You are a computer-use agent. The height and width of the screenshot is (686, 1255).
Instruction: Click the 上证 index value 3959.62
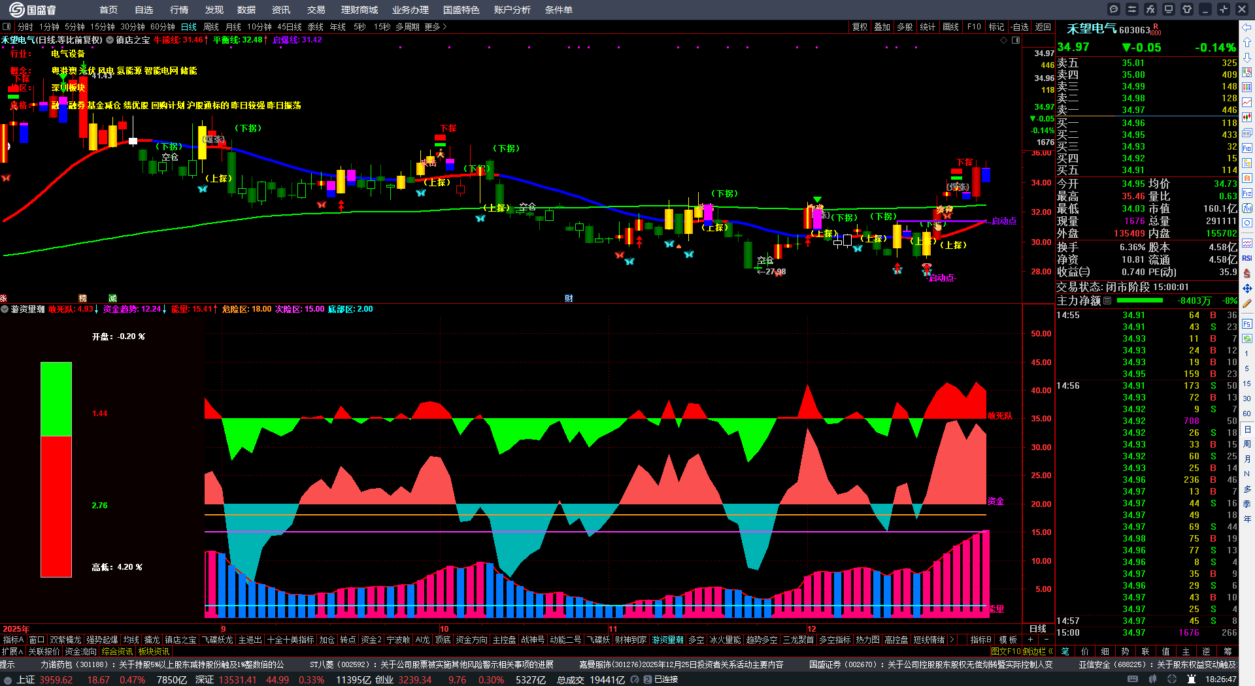pos(56,679)
